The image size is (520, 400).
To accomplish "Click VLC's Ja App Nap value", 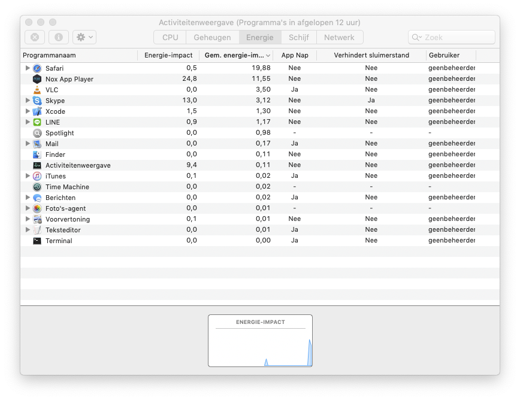I will click(295, 89).
